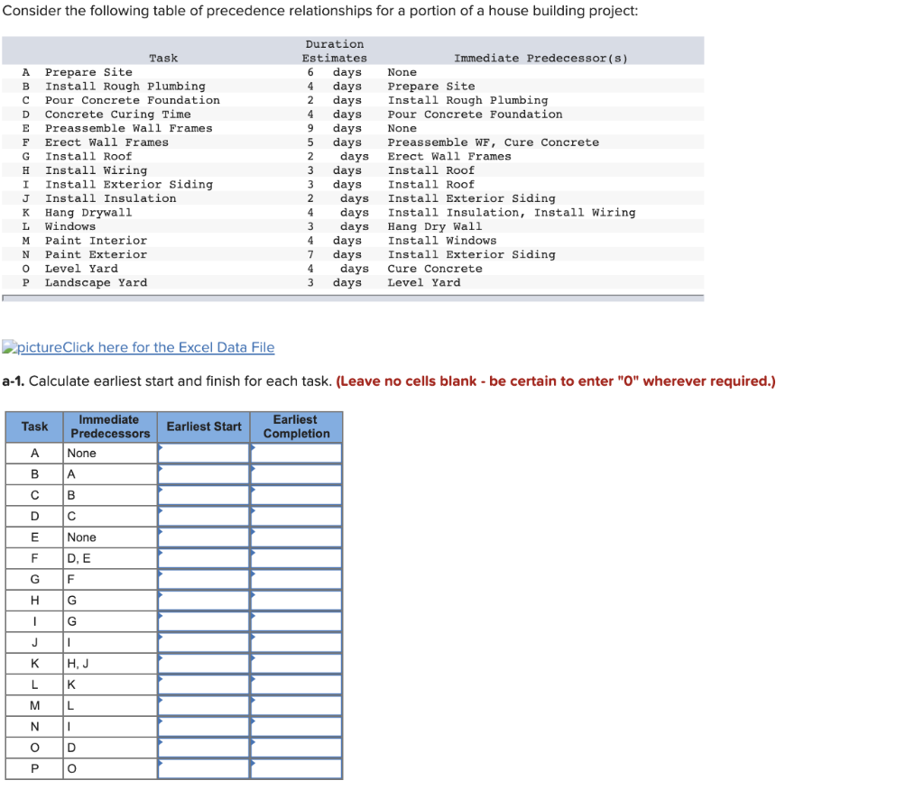
Task: Select the Earliest Start cell for task N
Action: pos(203,726)
